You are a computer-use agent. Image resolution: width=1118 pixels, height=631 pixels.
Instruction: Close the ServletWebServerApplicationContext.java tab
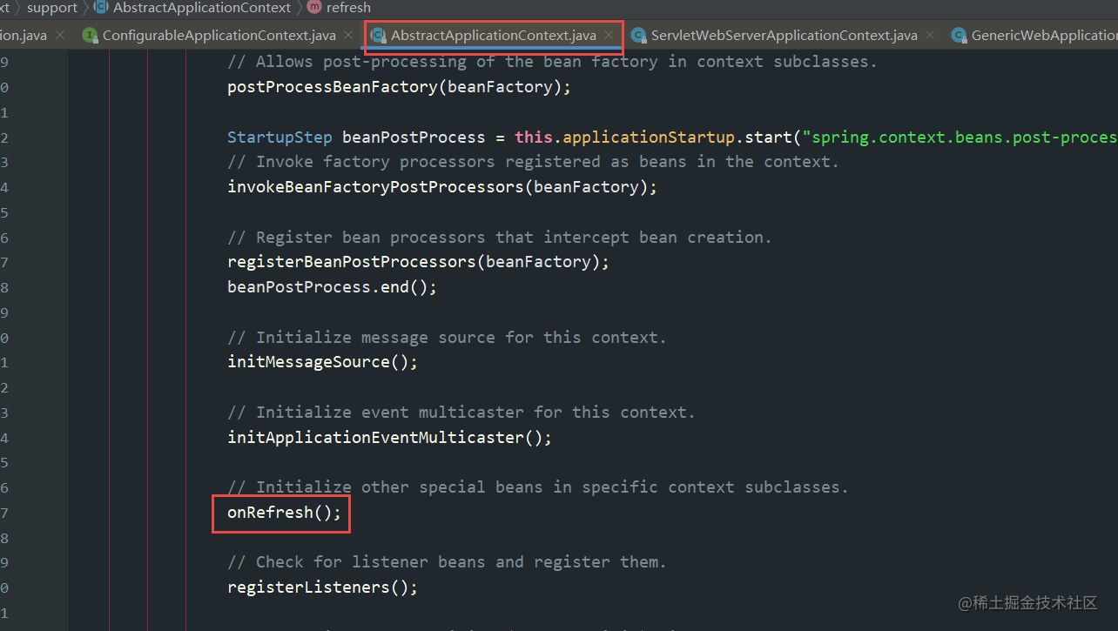(x=930, y=36)
